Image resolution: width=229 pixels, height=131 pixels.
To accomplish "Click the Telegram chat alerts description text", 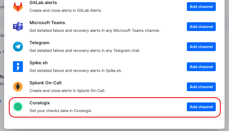I will [85, 51].
